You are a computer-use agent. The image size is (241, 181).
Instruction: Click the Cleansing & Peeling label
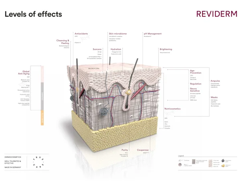point(63,42)
